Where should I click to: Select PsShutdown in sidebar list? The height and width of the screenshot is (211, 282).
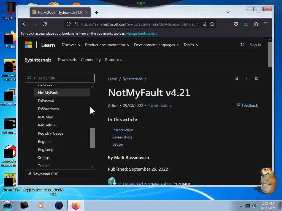tap(48, 109)
